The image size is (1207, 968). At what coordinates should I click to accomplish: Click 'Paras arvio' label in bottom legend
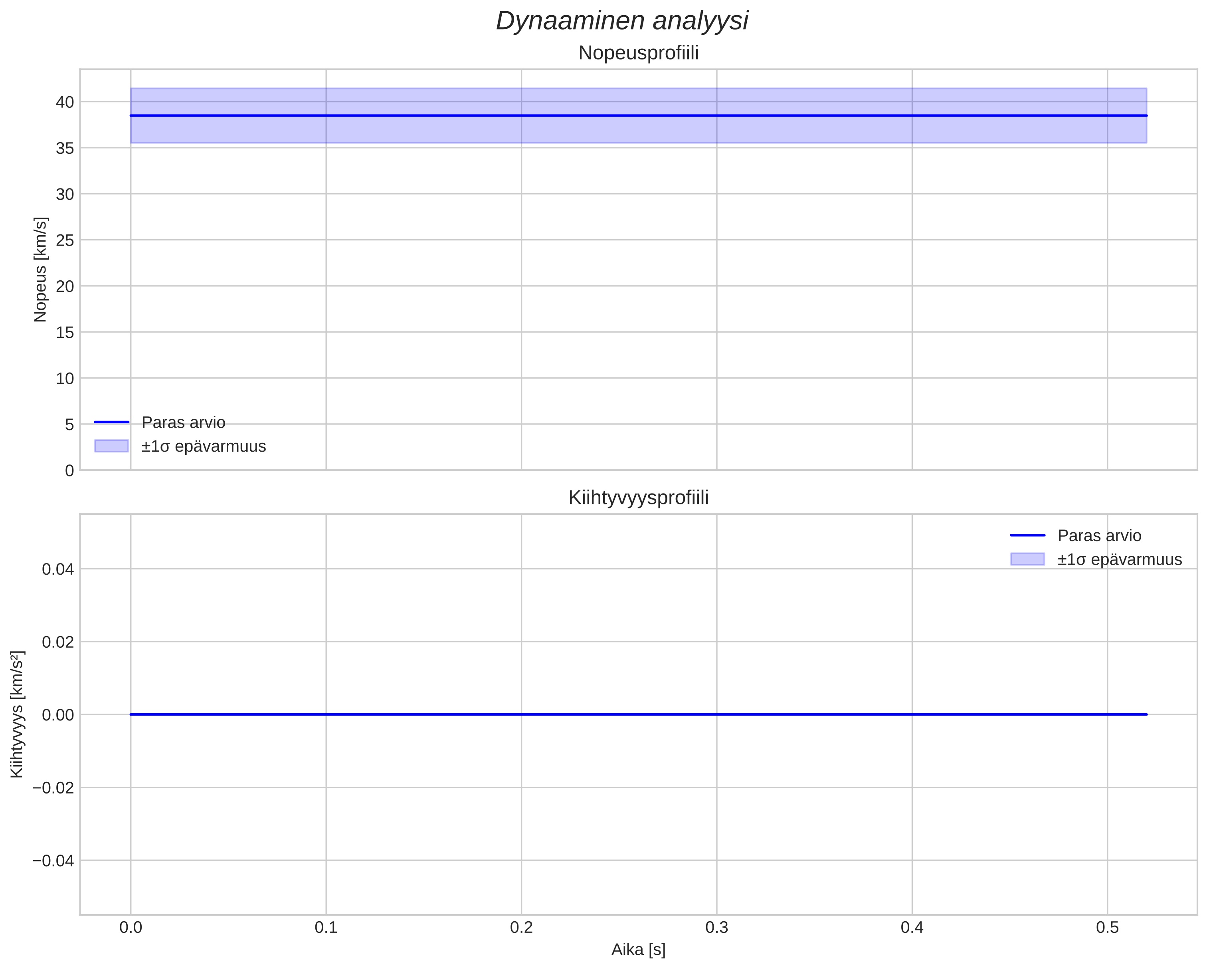[x=1099, y=536]
